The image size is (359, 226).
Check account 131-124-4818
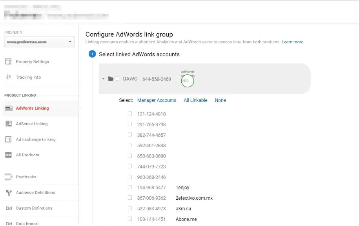(130, 114)
